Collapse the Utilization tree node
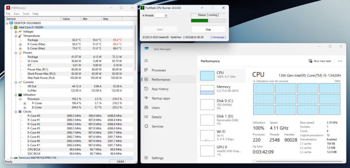Screen dimensions: 350x168 click(x=16, y=95)
